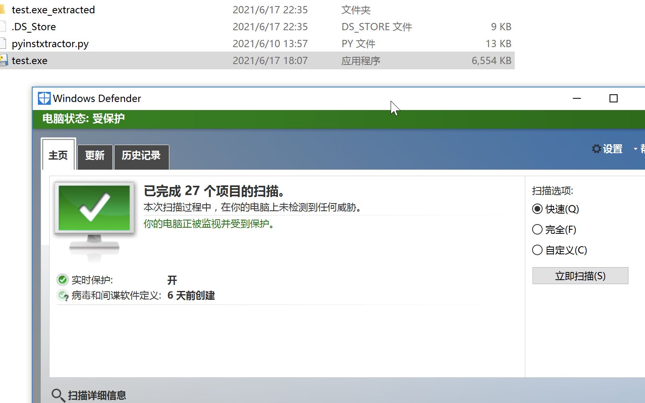Viewport: 645px width, 403px height.
Task: Click the 6 天前创建 definitions value
Action: tap(191, 295)
